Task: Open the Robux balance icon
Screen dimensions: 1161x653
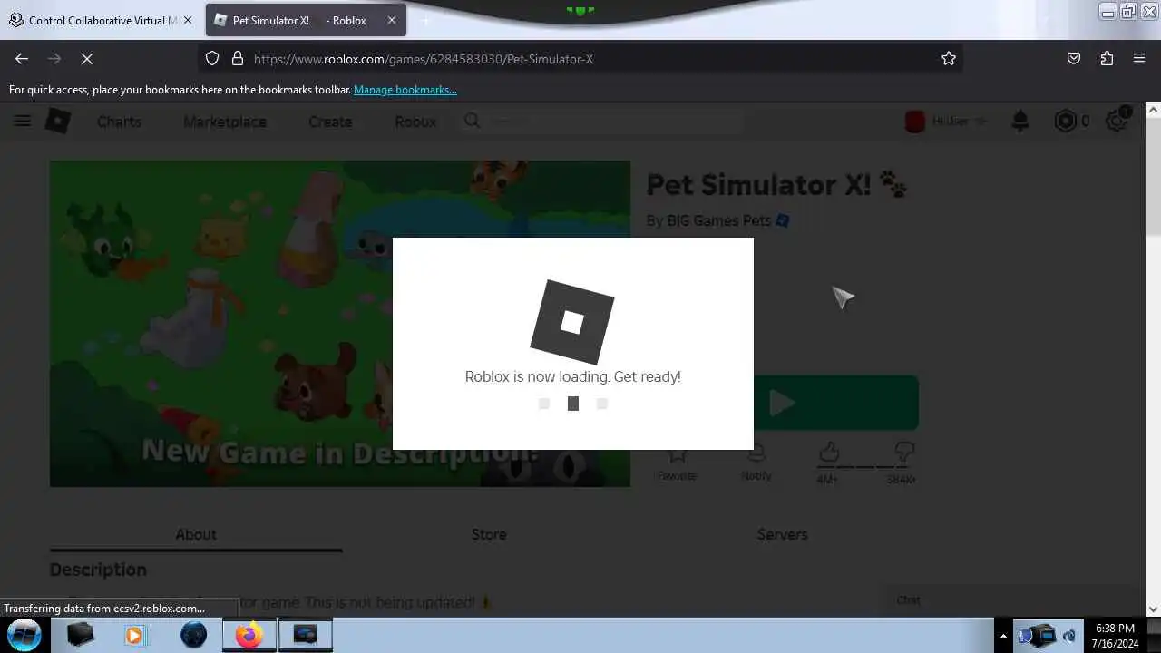Action: click(x=1065, y=121)
